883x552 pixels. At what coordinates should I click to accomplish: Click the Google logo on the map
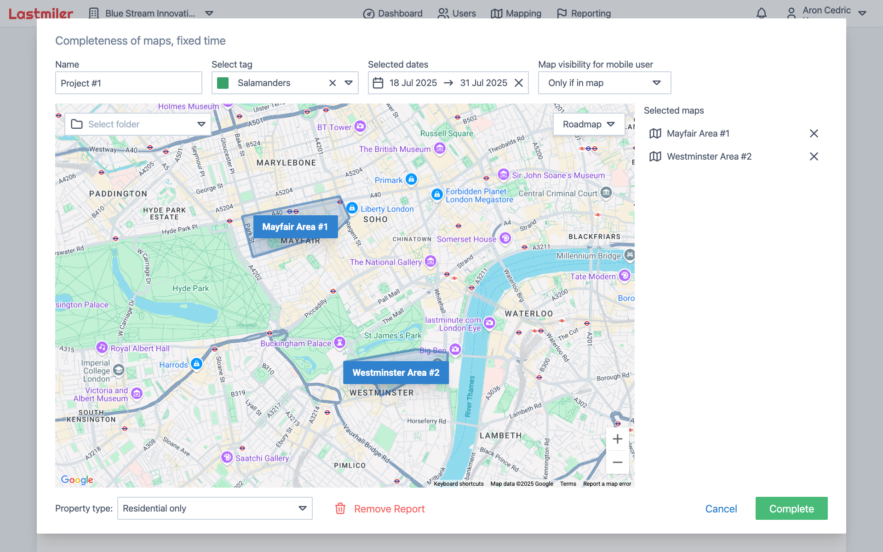tap(77, 480)
